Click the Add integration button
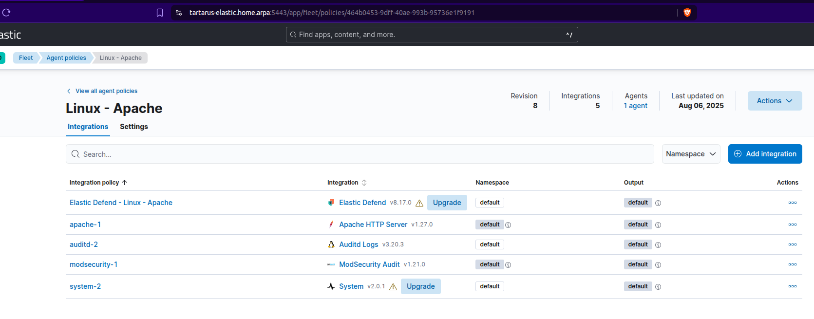814x319 pixels. pyautogui.click(x=765, y=154)
